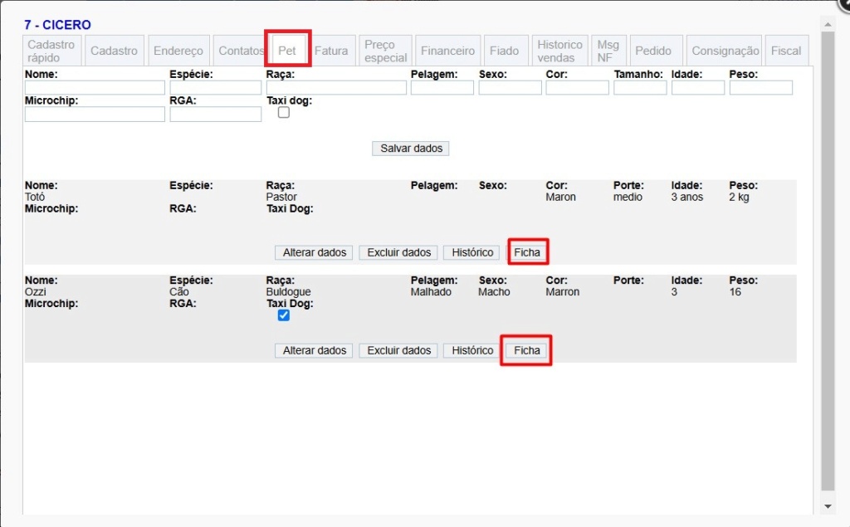Open the Historico vendas tab

[x=559, y=51]
